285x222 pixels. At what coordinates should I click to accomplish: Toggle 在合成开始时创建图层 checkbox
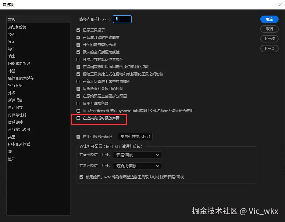pos(78,38)
